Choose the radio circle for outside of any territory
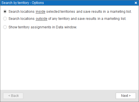 click(5, 19)
